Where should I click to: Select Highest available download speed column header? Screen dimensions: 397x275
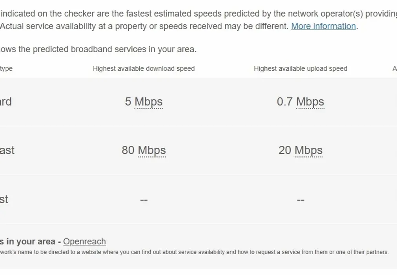click(144, 69)
